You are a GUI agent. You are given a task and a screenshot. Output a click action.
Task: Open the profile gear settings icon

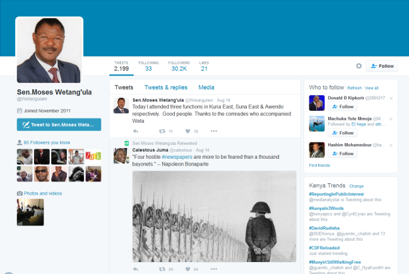tap(359, 66)
